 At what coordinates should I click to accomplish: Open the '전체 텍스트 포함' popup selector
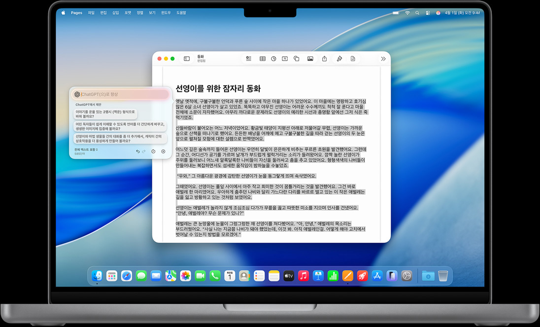tap(86, 149)
